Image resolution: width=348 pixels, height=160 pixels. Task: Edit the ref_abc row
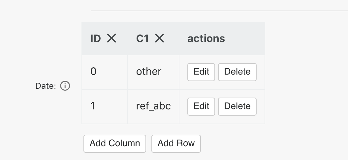click(x=201, y=106)
